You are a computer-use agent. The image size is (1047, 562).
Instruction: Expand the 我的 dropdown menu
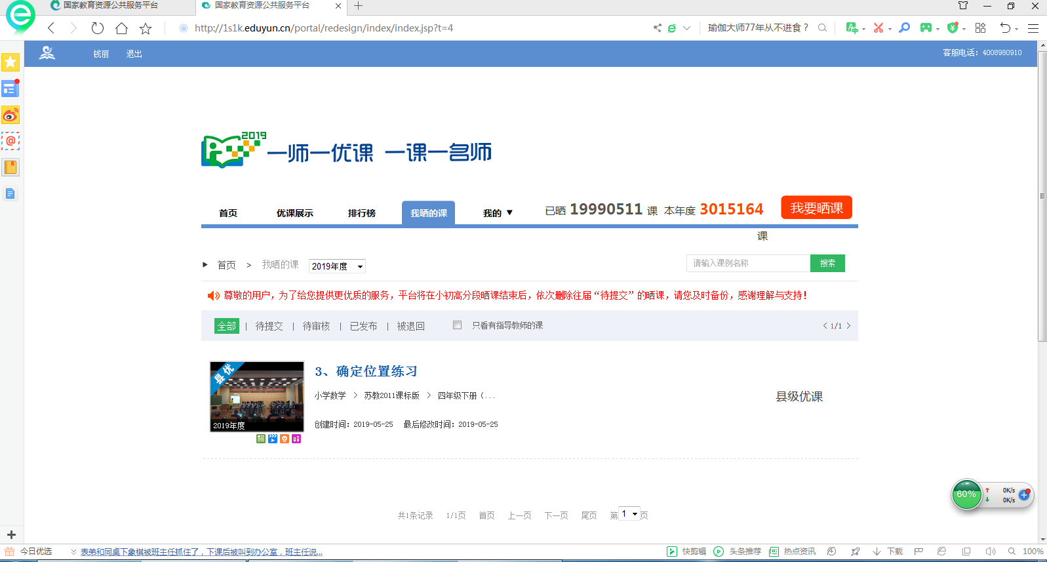(498, 213)
